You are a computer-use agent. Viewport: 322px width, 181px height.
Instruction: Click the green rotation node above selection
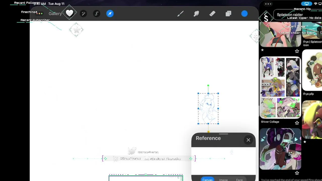click(x=208, y=86)
